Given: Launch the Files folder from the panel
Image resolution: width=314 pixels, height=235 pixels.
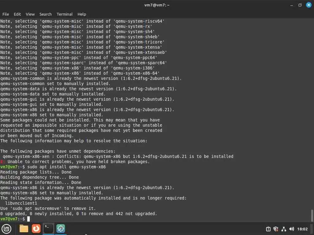Looking at the screenshot, I should 24,229.
